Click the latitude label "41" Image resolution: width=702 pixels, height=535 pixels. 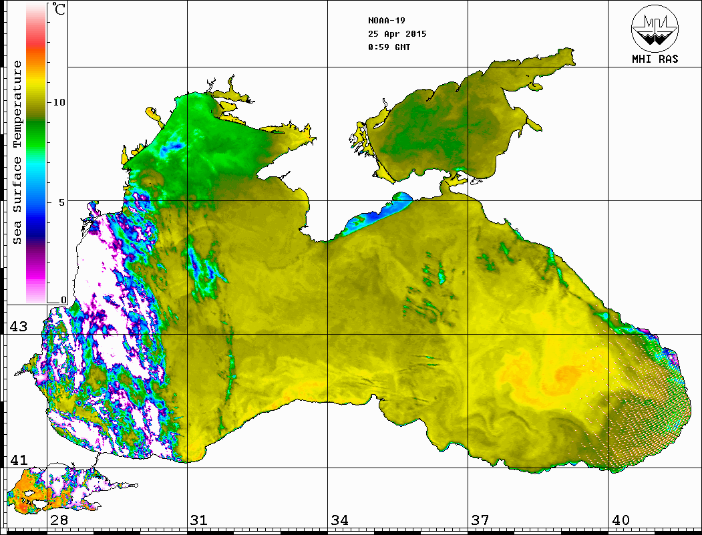pyautogui.click(x=18, y=460)
